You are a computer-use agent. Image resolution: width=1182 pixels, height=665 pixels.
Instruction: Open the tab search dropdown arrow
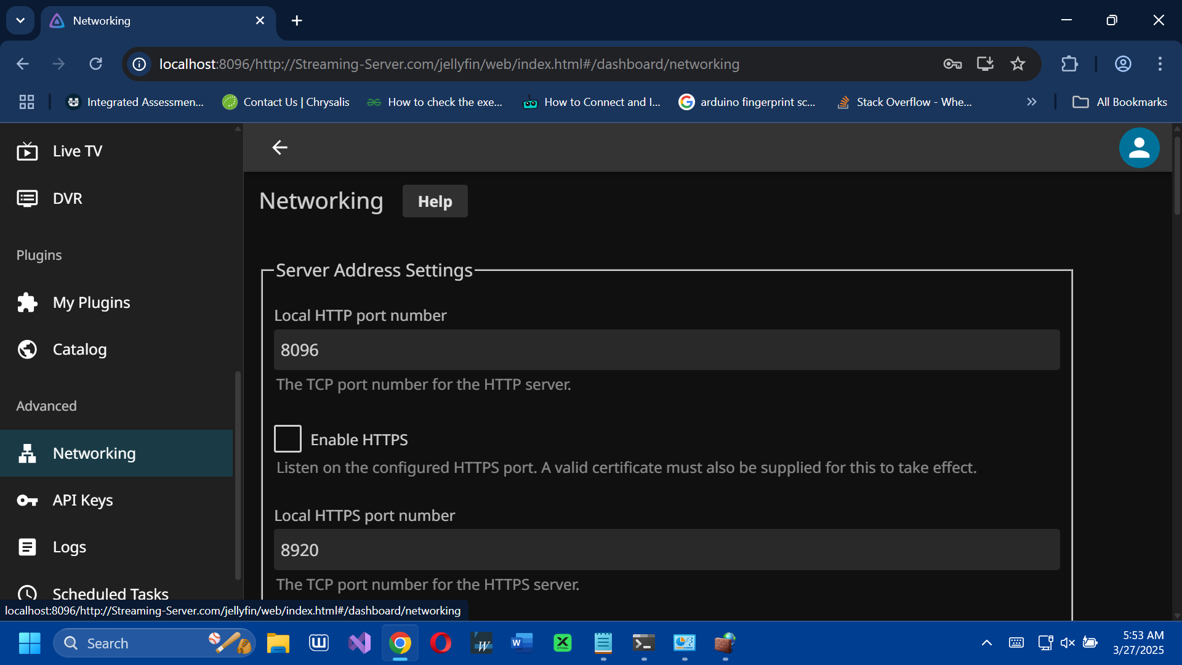[20, 20]
